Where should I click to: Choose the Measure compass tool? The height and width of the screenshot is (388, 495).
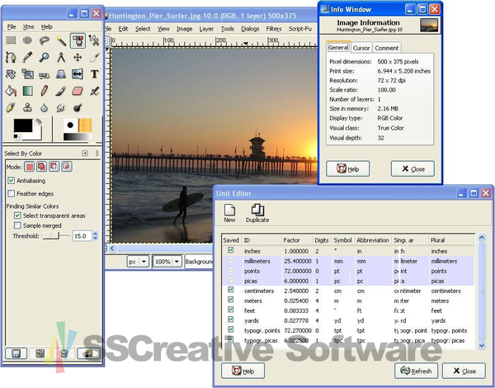pos(61,57)
